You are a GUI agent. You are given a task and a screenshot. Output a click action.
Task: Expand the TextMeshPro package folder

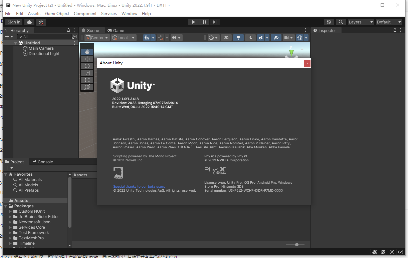click(10, 238)
